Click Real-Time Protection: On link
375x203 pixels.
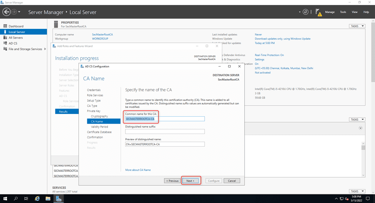tap(269, 55)
